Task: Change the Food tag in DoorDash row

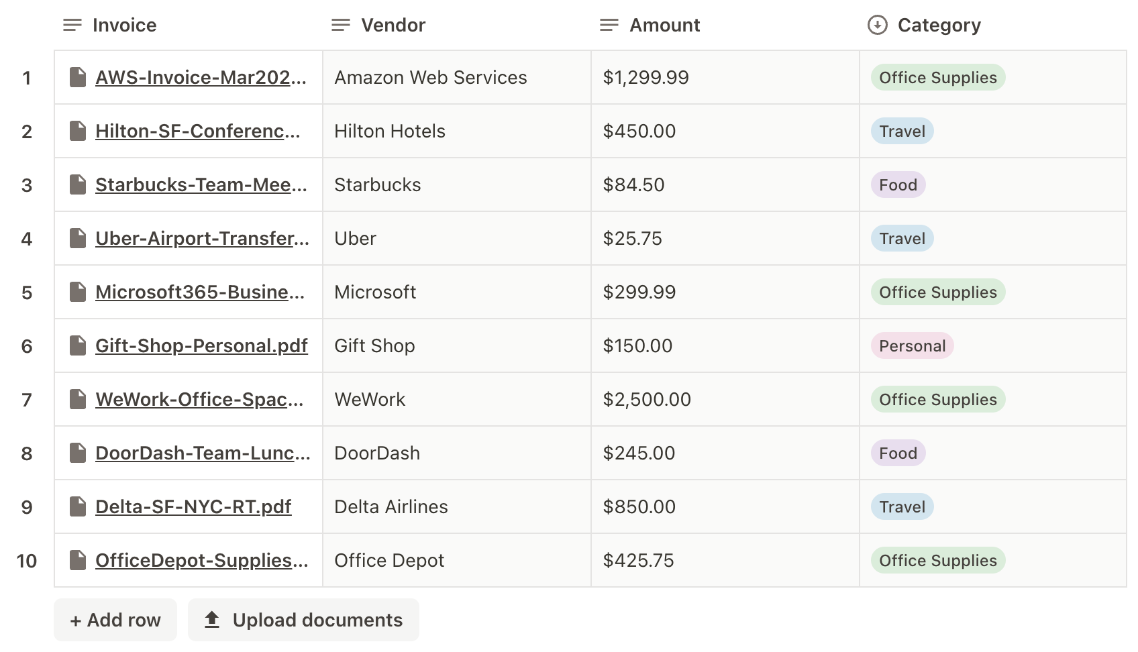Action: [x=898, y=453]
